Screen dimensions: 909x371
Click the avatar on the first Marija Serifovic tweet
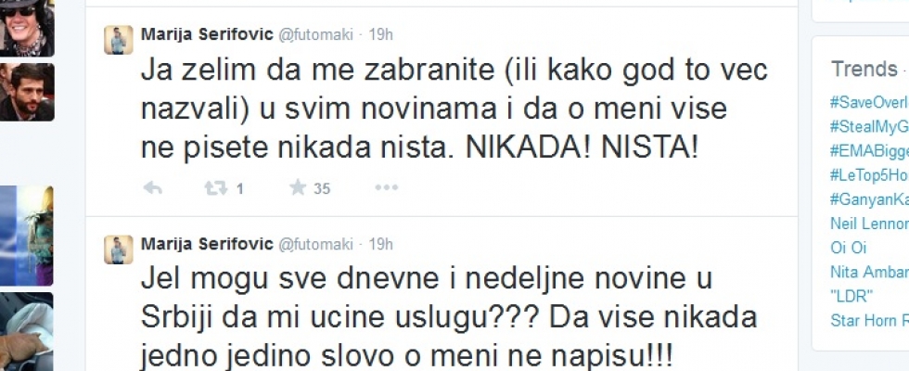118,40
